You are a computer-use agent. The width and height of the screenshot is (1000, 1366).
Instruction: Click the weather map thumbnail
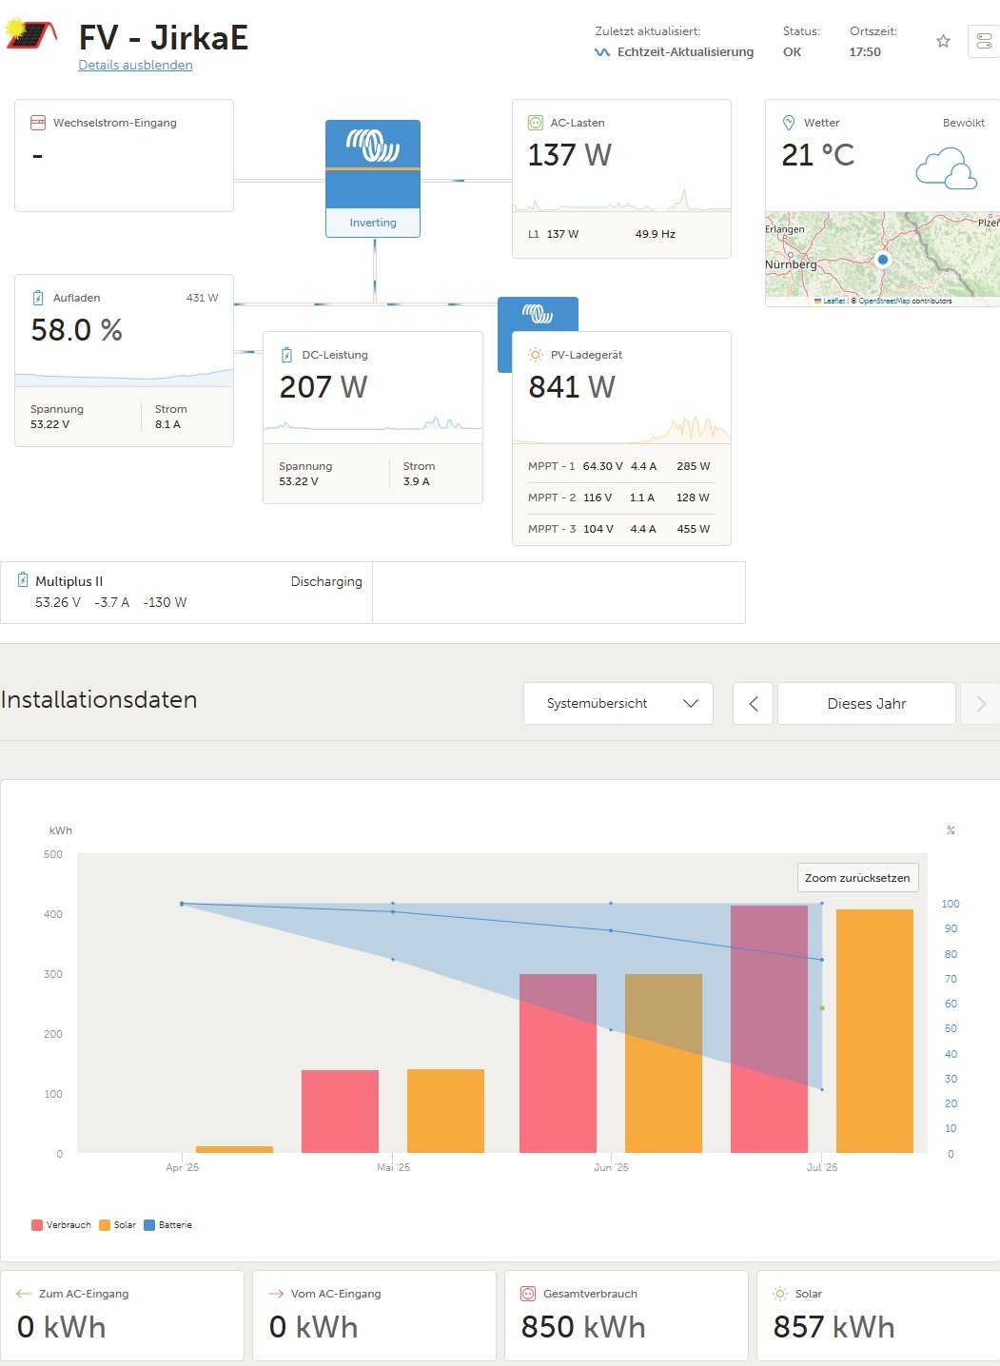click(881, 255)
